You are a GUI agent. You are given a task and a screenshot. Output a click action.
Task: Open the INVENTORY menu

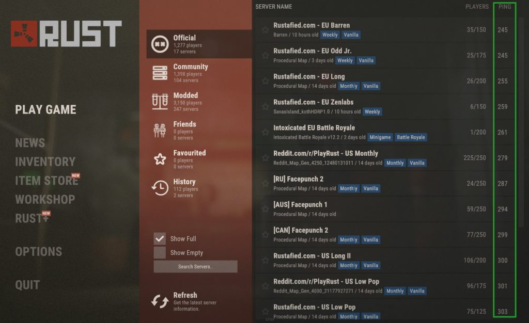[x=45, y=161]
